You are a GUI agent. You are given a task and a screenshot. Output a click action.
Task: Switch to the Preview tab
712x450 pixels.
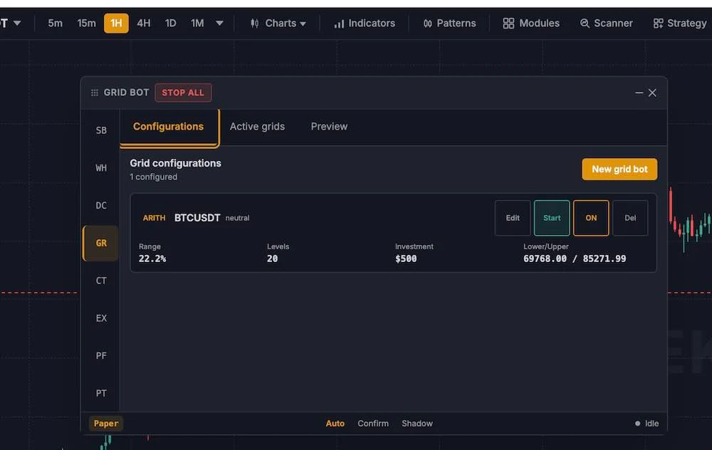[329, 127]
